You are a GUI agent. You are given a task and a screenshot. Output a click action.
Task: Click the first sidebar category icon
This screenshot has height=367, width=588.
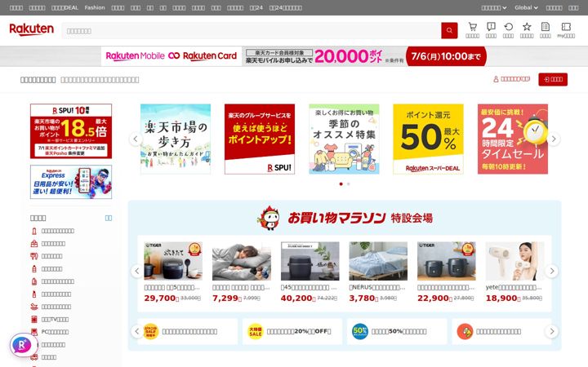[34, 231]
